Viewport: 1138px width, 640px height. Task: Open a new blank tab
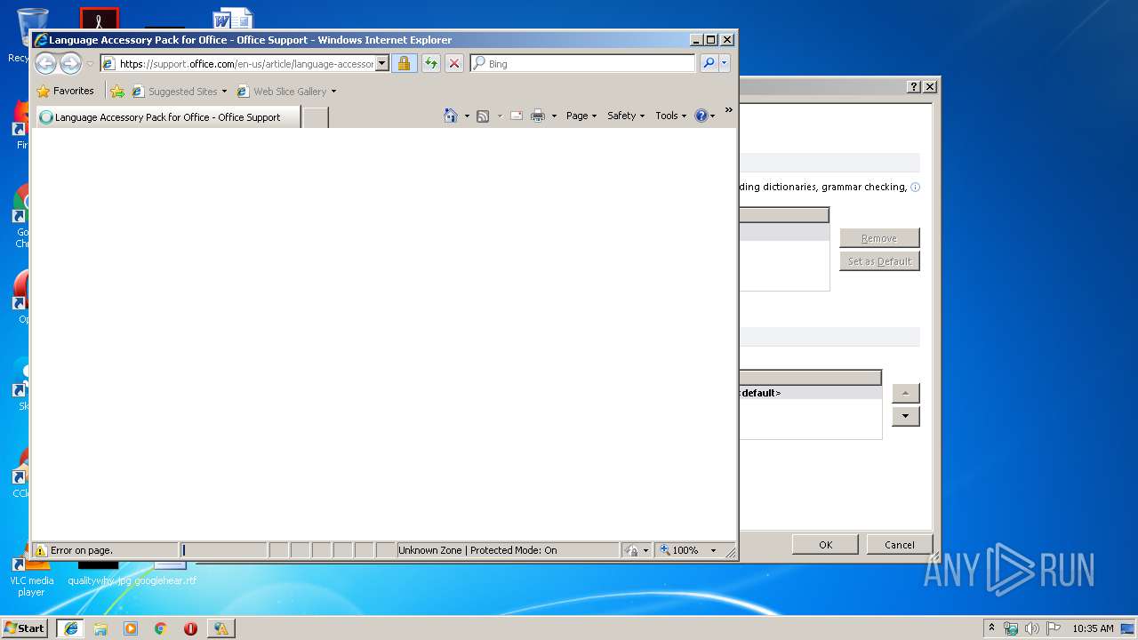316,117
